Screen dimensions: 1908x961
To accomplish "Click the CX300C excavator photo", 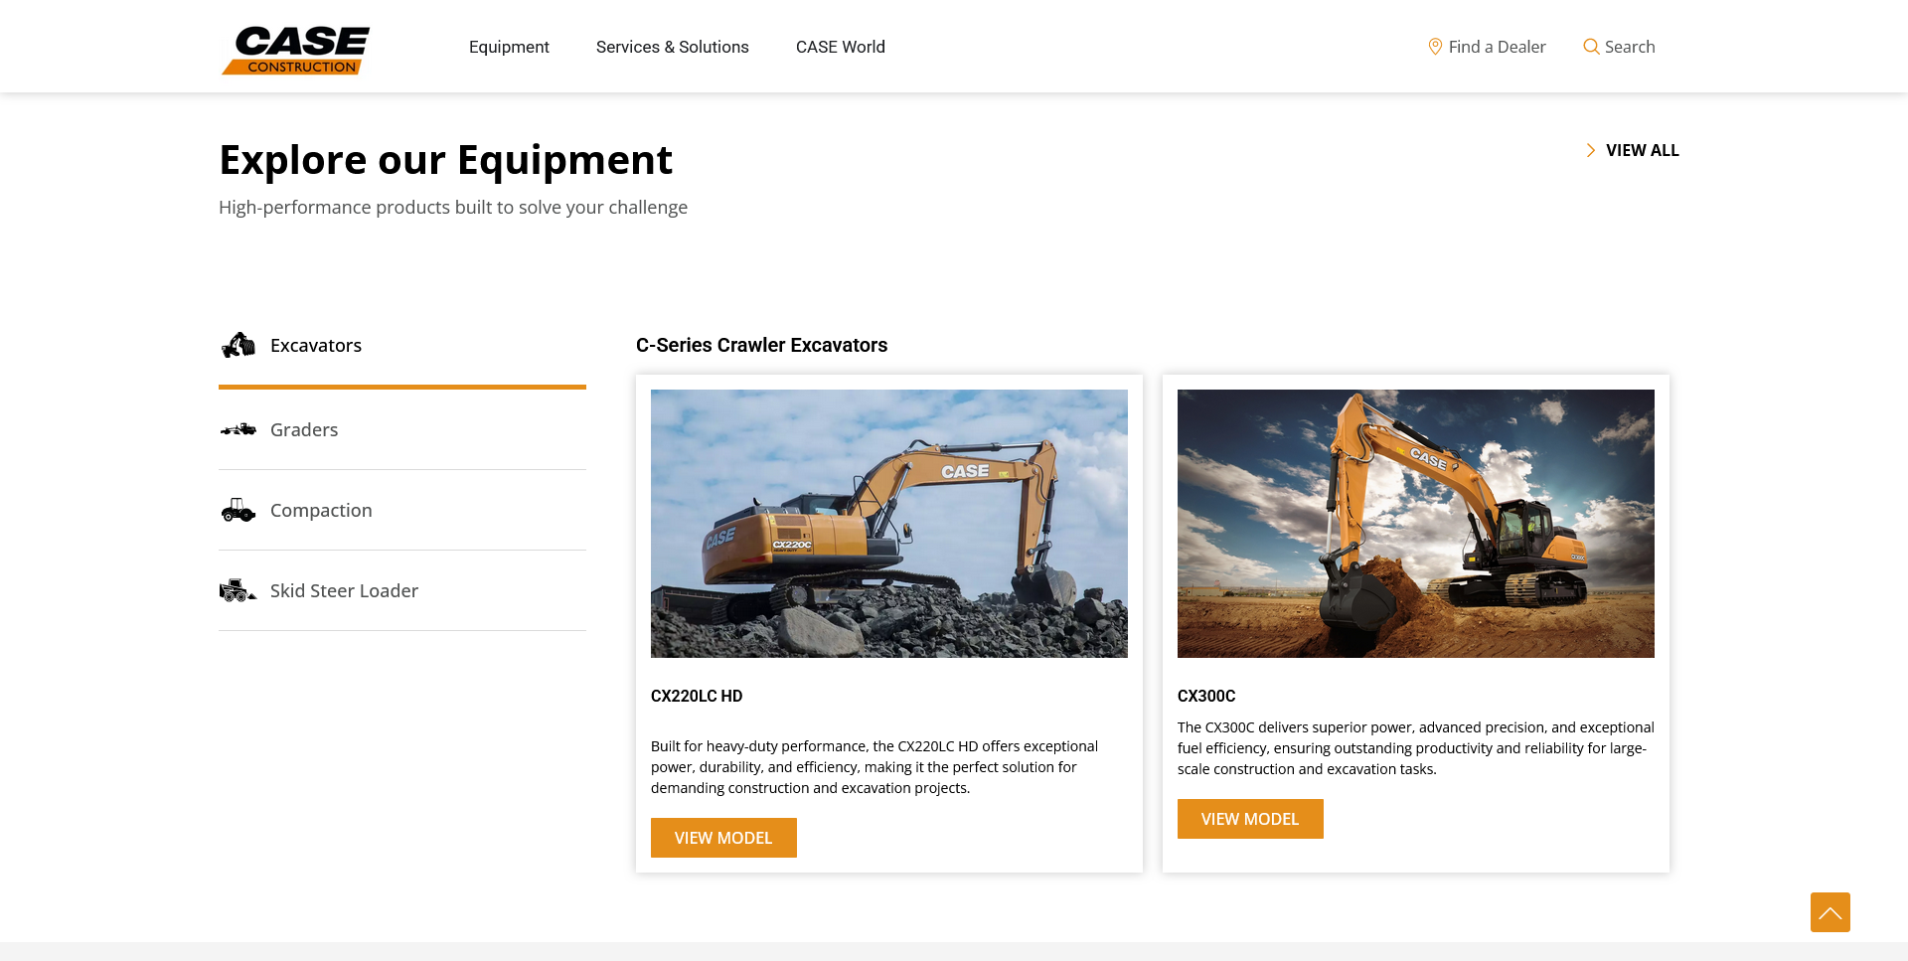I will [x=1415, y=524].
